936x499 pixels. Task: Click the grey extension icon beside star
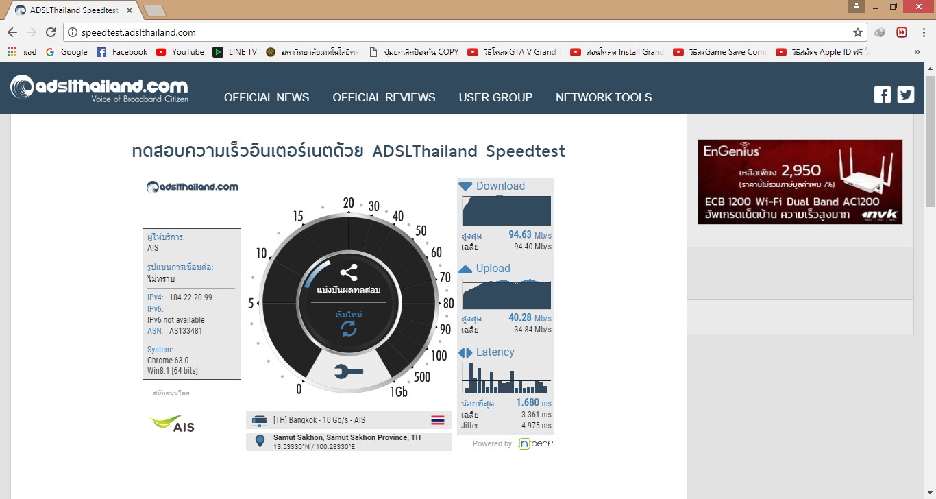tap(880, 32)
